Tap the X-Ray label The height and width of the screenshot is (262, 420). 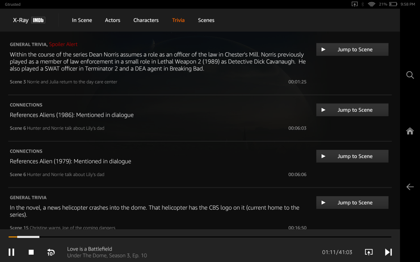(21, 20)
